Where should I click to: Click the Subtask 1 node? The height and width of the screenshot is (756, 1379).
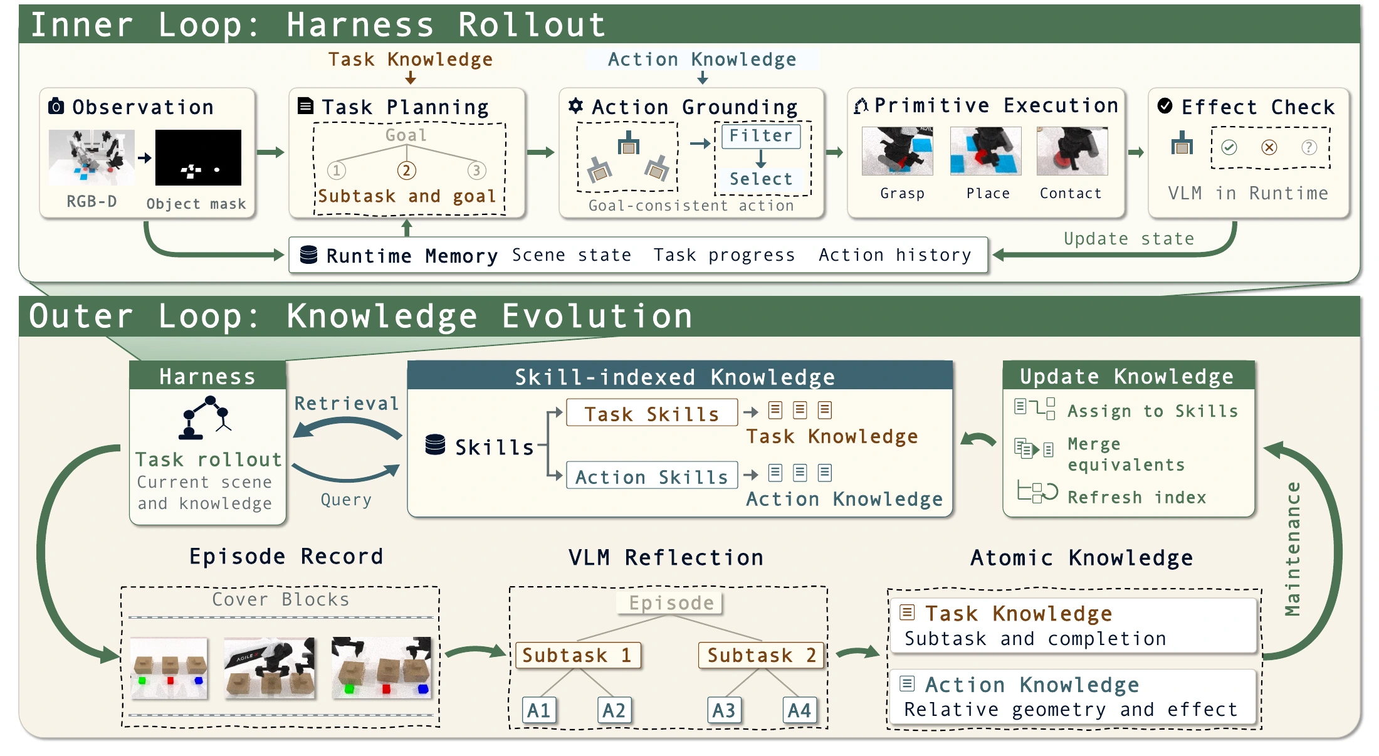point(578,656)
